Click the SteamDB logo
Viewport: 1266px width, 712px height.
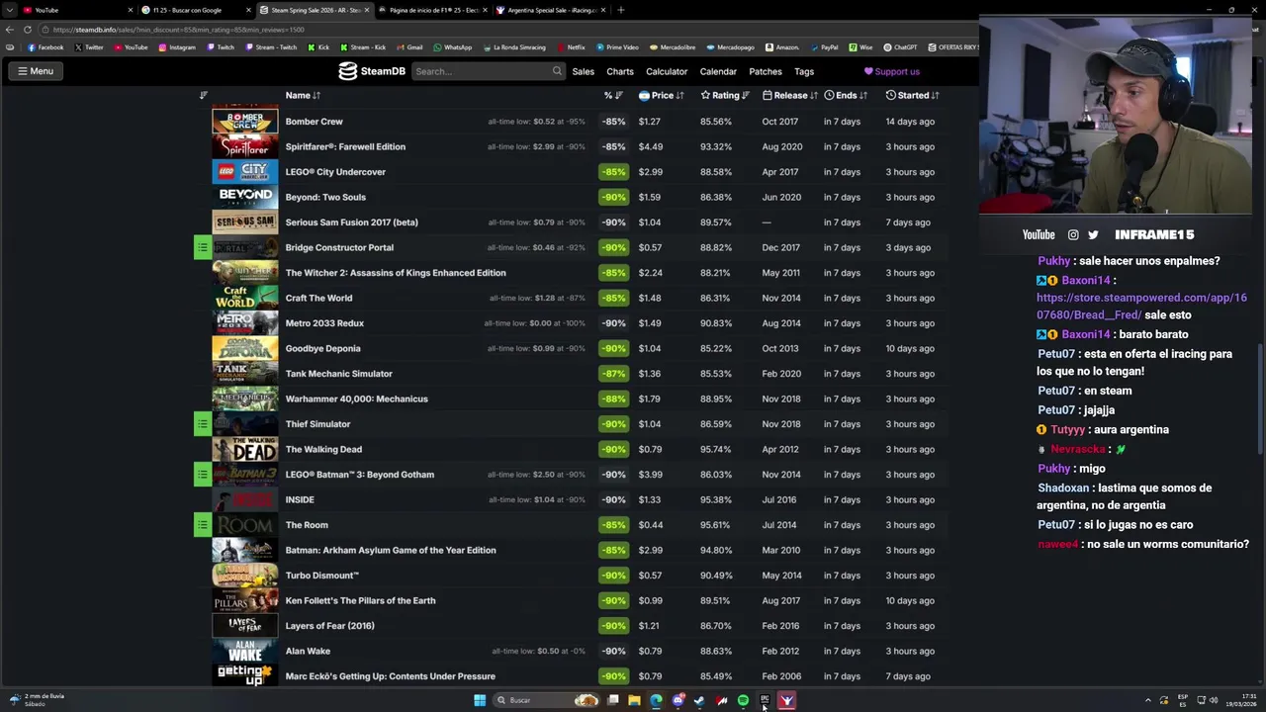pos(372,71)
